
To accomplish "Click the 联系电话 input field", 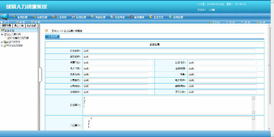I will click(115, 74).
